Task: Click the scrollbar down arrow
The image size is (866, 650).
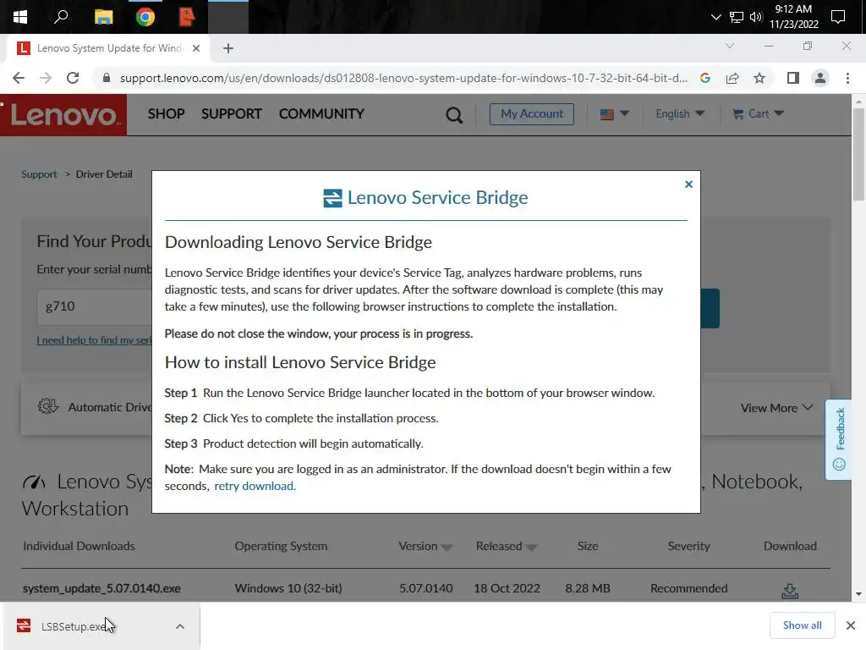Action: [x=858, y=595]
